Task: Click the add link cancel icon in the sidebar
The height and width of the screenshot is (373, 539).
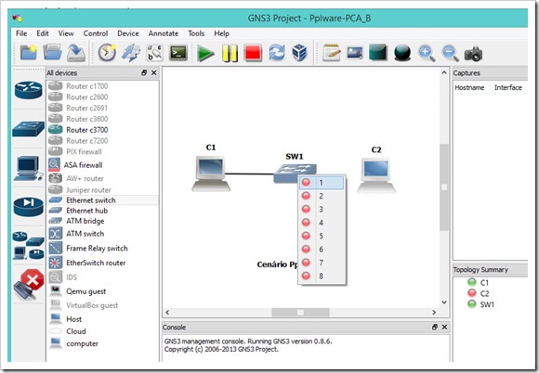Action: (29, 284)
